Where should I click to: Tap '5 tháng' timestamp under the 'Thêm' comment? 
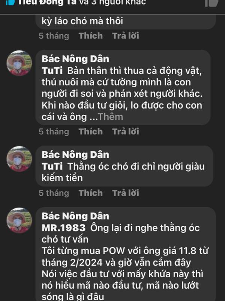[54, 132]
